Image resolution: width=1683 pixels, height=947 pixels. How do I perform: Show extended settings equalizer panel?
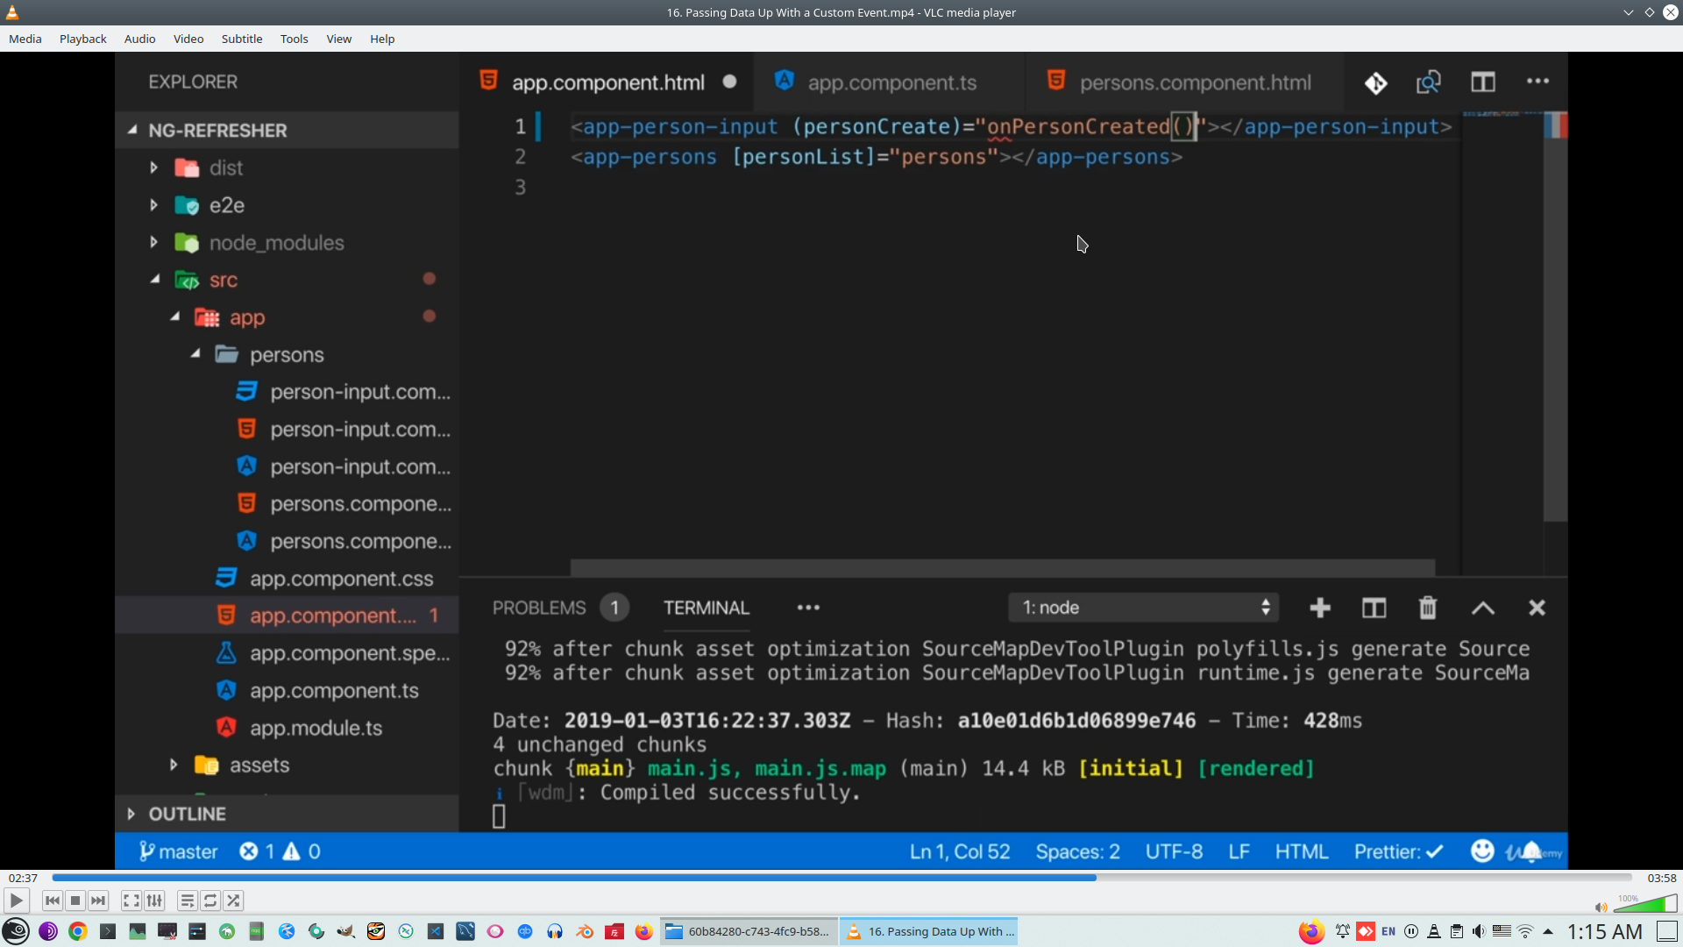[154, 901]
